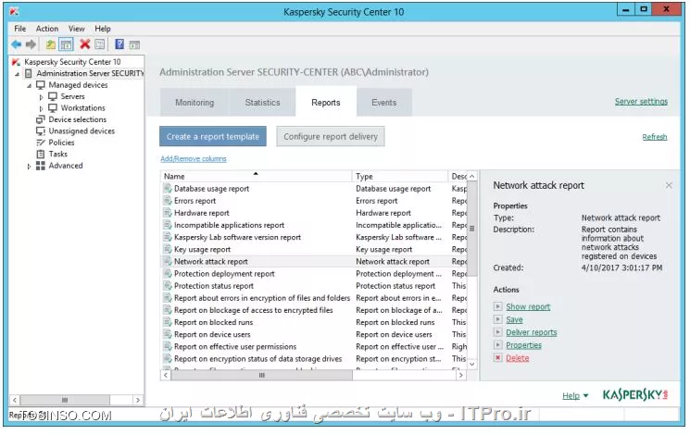The height and width of the screenshot is (435, 690).
Task: Click the red Delete action icon
Action: click(497, 357)
